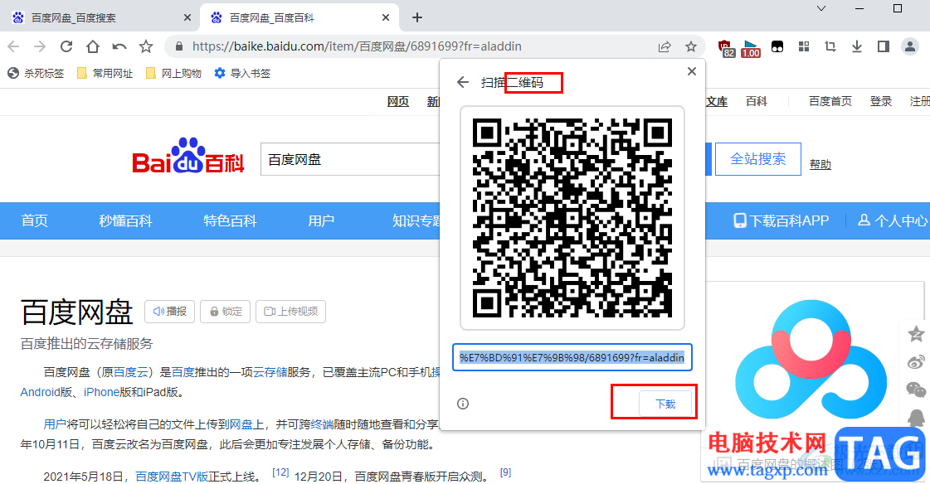Open the 杀死标签 bookmark

click(36, 74)
